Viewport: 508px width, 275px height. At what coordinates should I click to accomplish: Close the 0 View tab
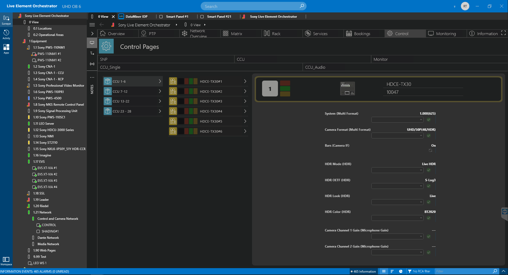(113, 16)
